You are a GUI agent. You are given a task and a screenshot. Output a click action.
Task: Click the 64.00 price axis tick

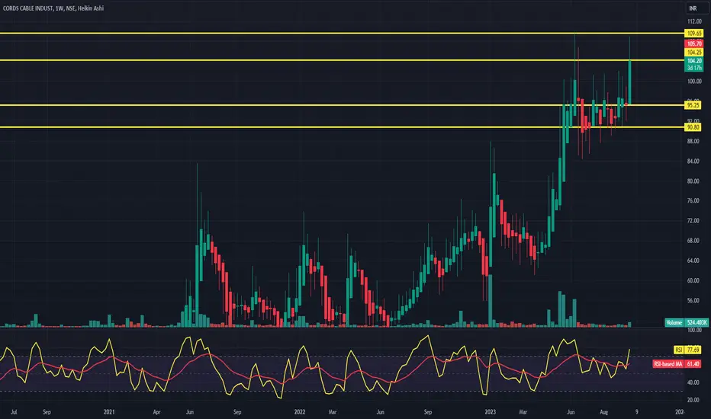tap(693, 261)
